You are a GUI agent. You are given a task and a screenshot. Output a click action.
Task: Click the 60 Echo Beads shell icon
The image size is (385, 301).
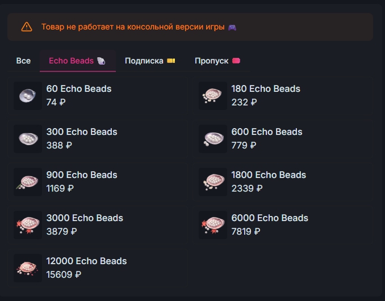click(x=28, y=96)
